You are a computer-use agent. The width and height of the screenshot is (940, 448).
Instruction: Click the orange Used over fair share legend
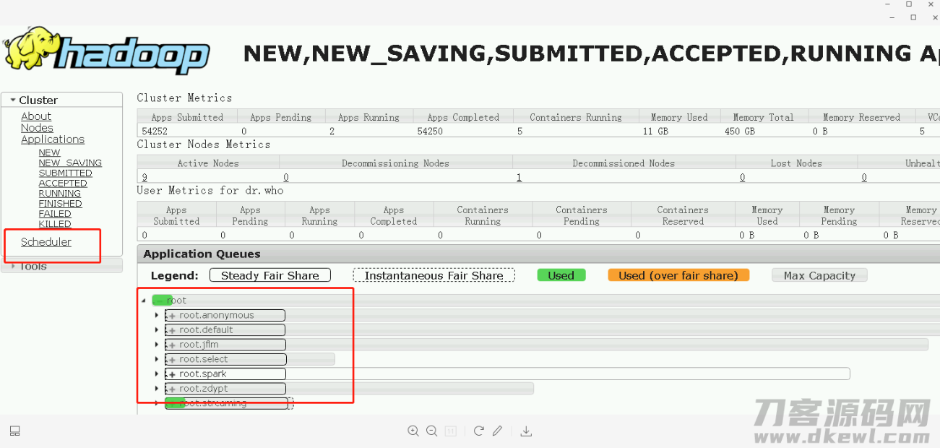pos(678,275)
